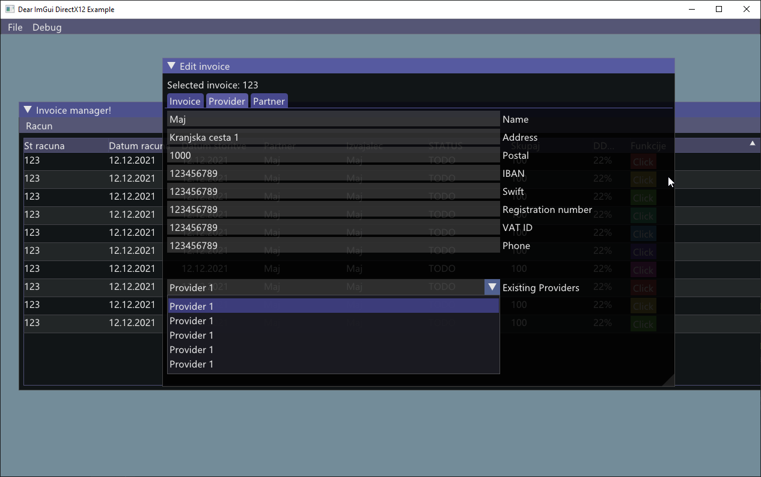Collapse the Invoice manager window
The image size is (761, 477).
(27, 110)
